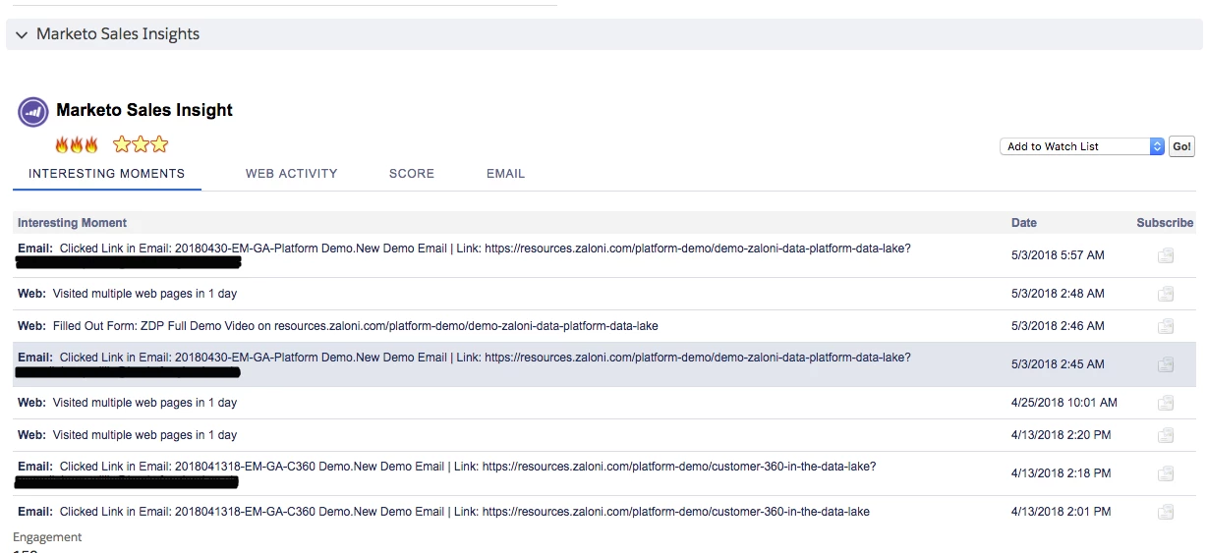The height and width of the screenshot is (553, 1207).
Task: Open the Score tab
Action: pyautogui.click(x=412, y=174)
